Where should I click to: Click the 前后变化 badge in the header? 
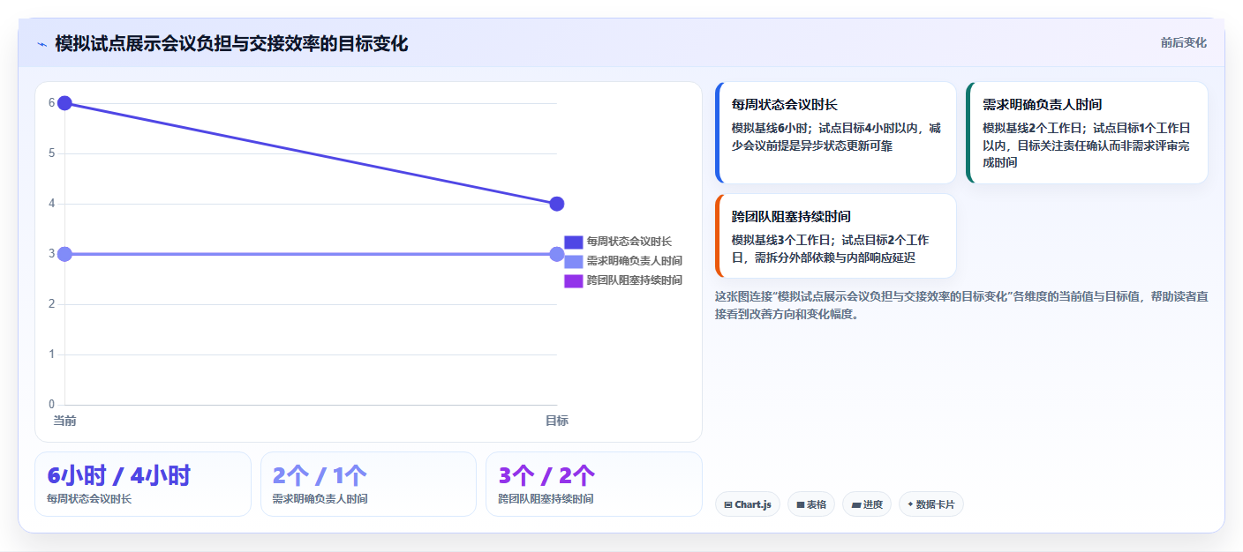coord(1183,42)
